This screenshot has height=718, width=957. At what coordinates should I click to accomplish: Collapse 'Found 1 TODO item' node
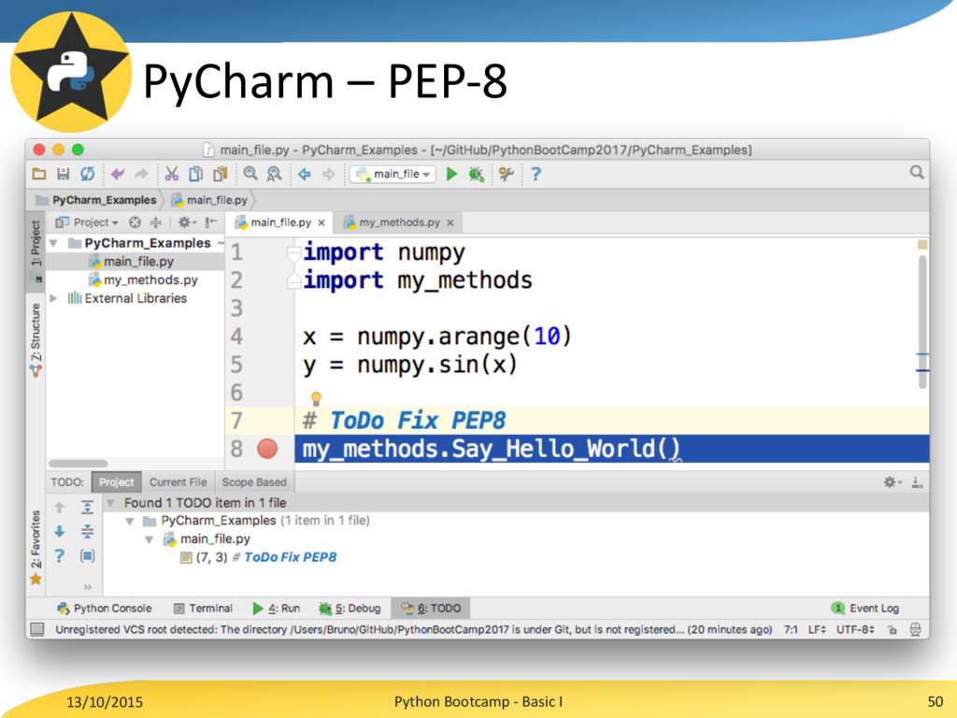click(110, 503)
